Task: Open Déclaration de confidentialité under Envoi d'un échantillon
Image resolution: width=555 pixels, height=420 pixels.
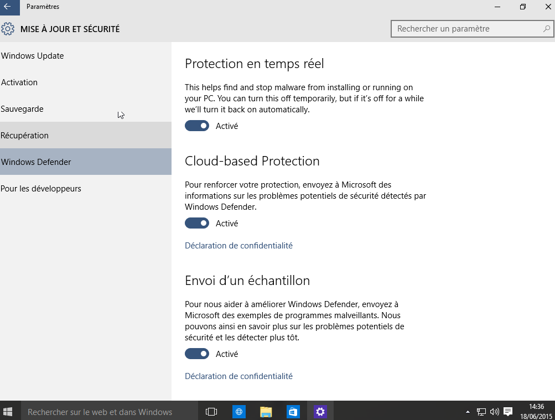Action: point(238,376)
